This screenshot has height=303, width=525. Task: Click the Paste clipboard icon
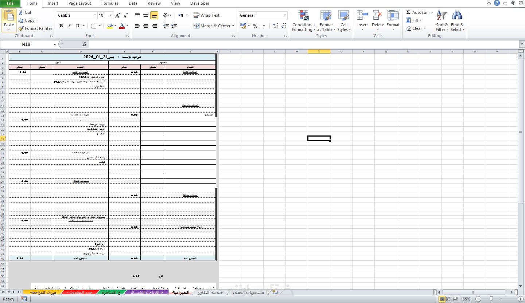click(9, 15)
